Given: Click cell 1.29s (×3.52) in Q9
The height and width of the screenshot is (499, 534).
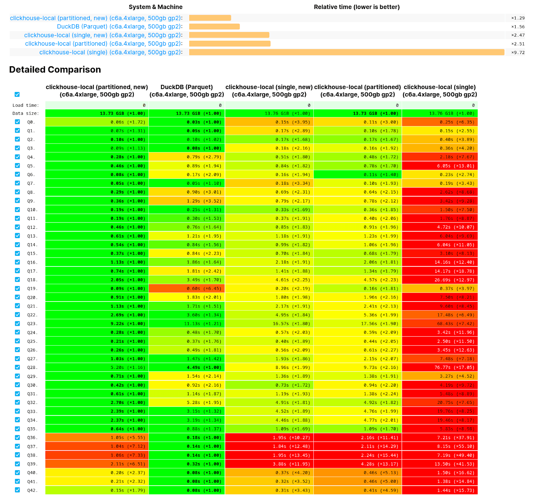Looking at the screenshot, I should (187, 200).
